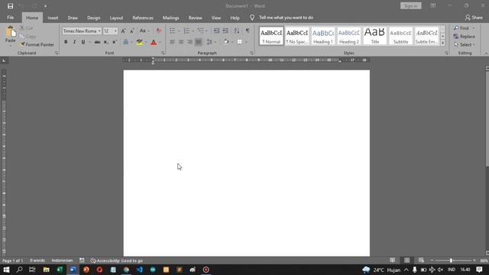Viewport: 489px width, 275px height.
Task: Apply the Title style
Action: click(x=374, y=36)
